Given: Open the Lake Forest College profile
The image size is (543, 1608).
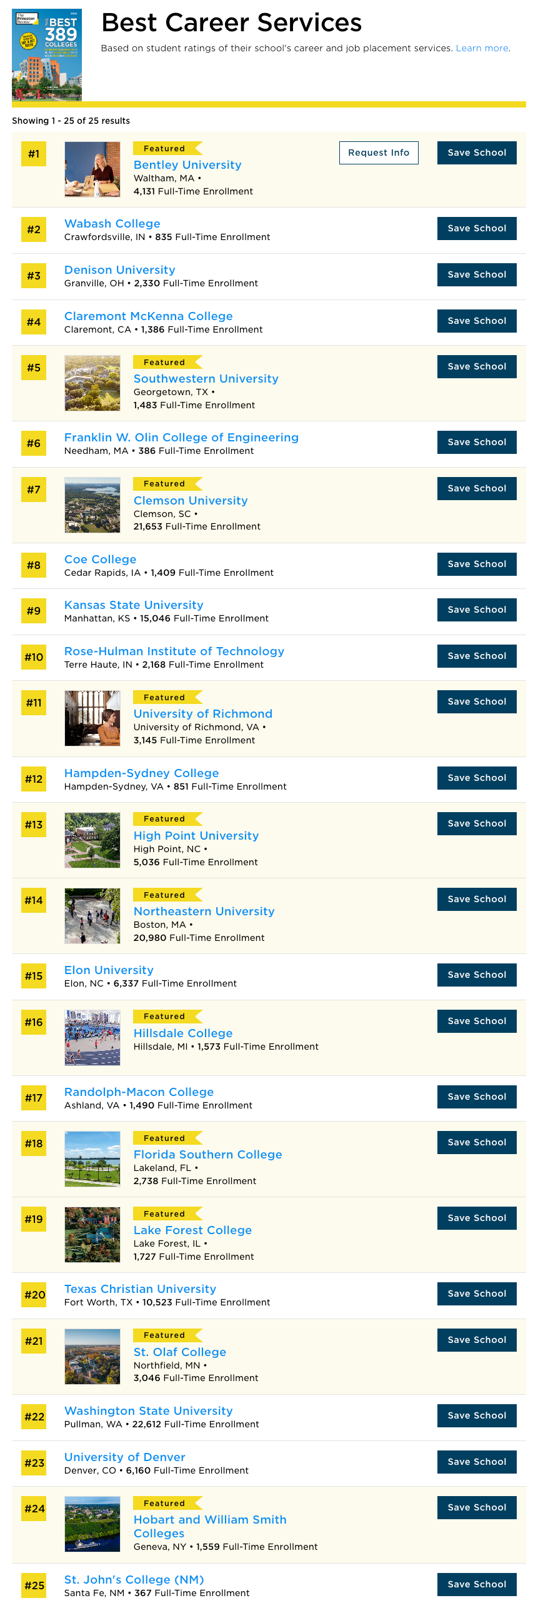Looking at the screenshot, I should (x=192, y=1230).
